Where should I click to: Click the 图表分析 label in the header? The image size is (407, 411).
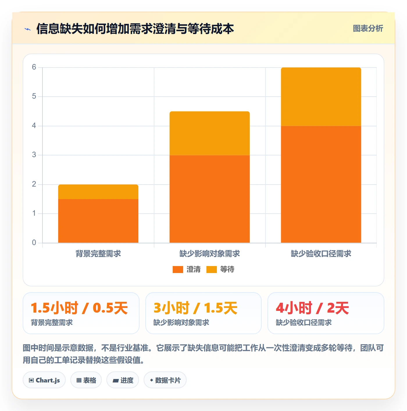[x=368, y=29]
